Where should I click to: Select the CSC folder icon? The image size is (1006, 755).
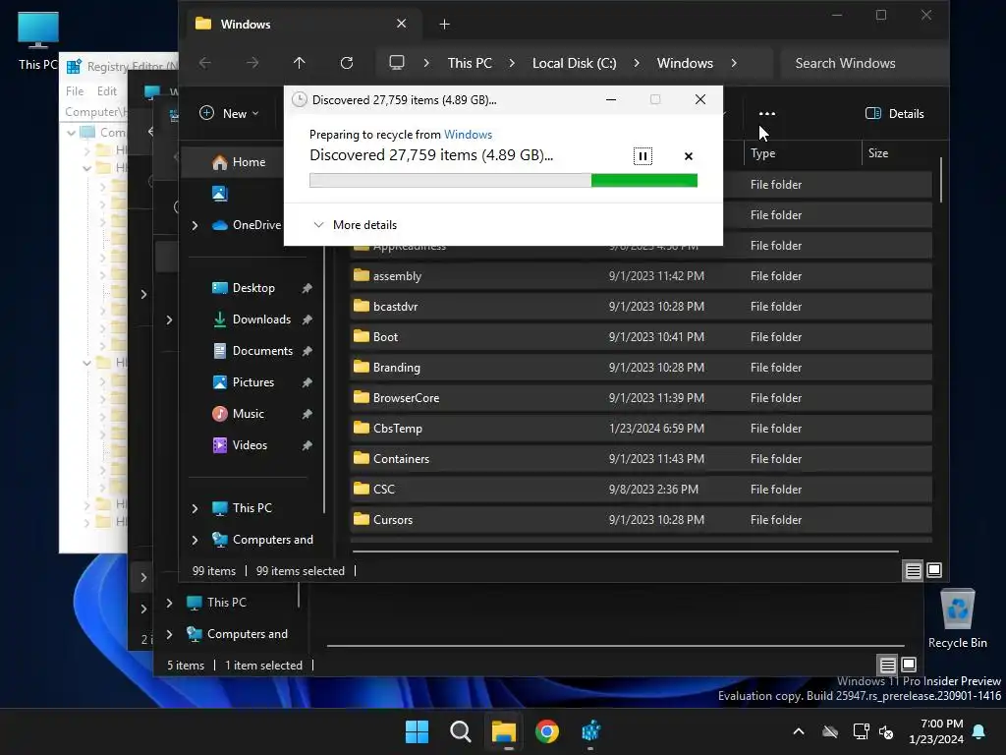[362, 490]
